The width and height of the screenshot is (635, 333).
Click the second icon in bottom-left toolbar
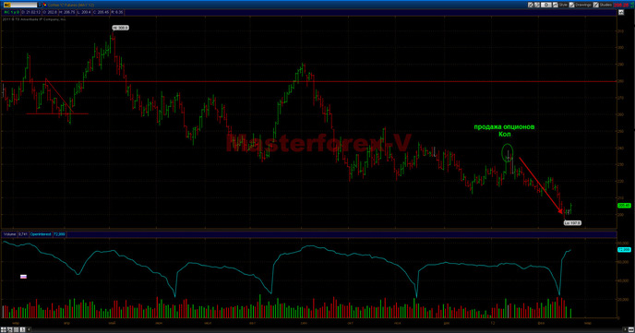click(10, 329)
